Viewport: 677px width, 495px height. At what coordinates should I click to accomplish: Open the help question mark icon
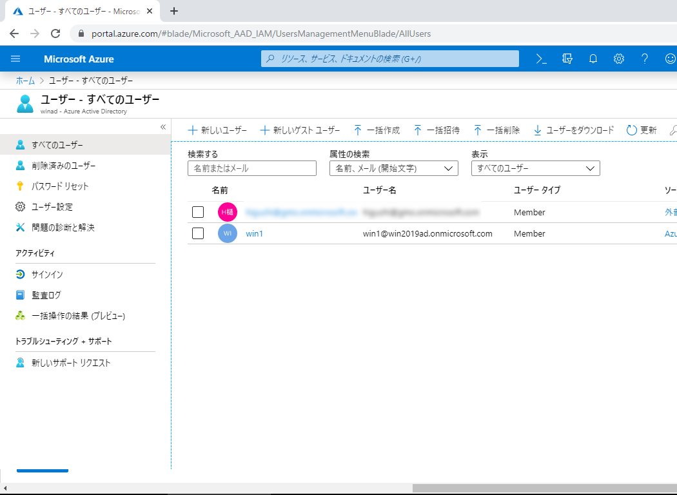[645, 59]
